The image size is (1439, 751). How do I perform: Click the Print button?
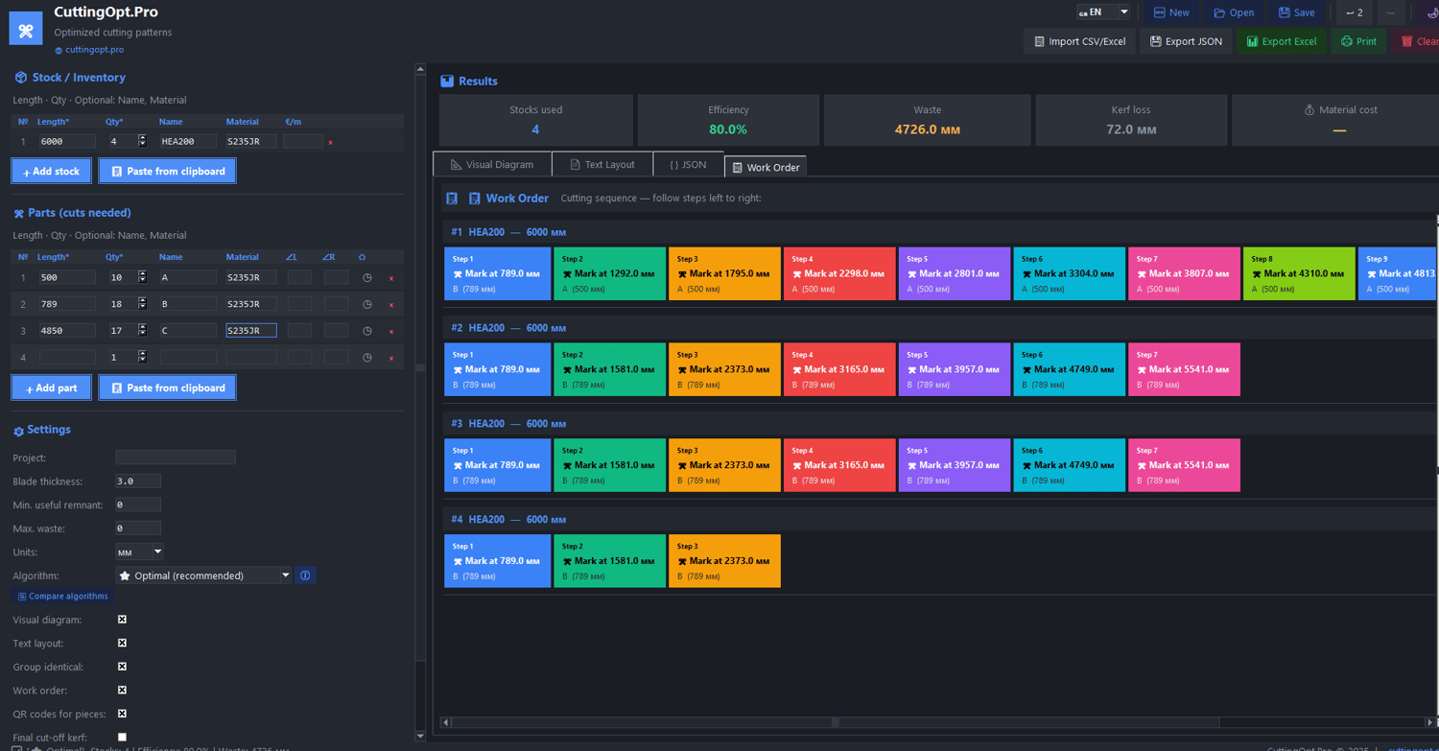pyautogui.click(x=1358, y=41)
